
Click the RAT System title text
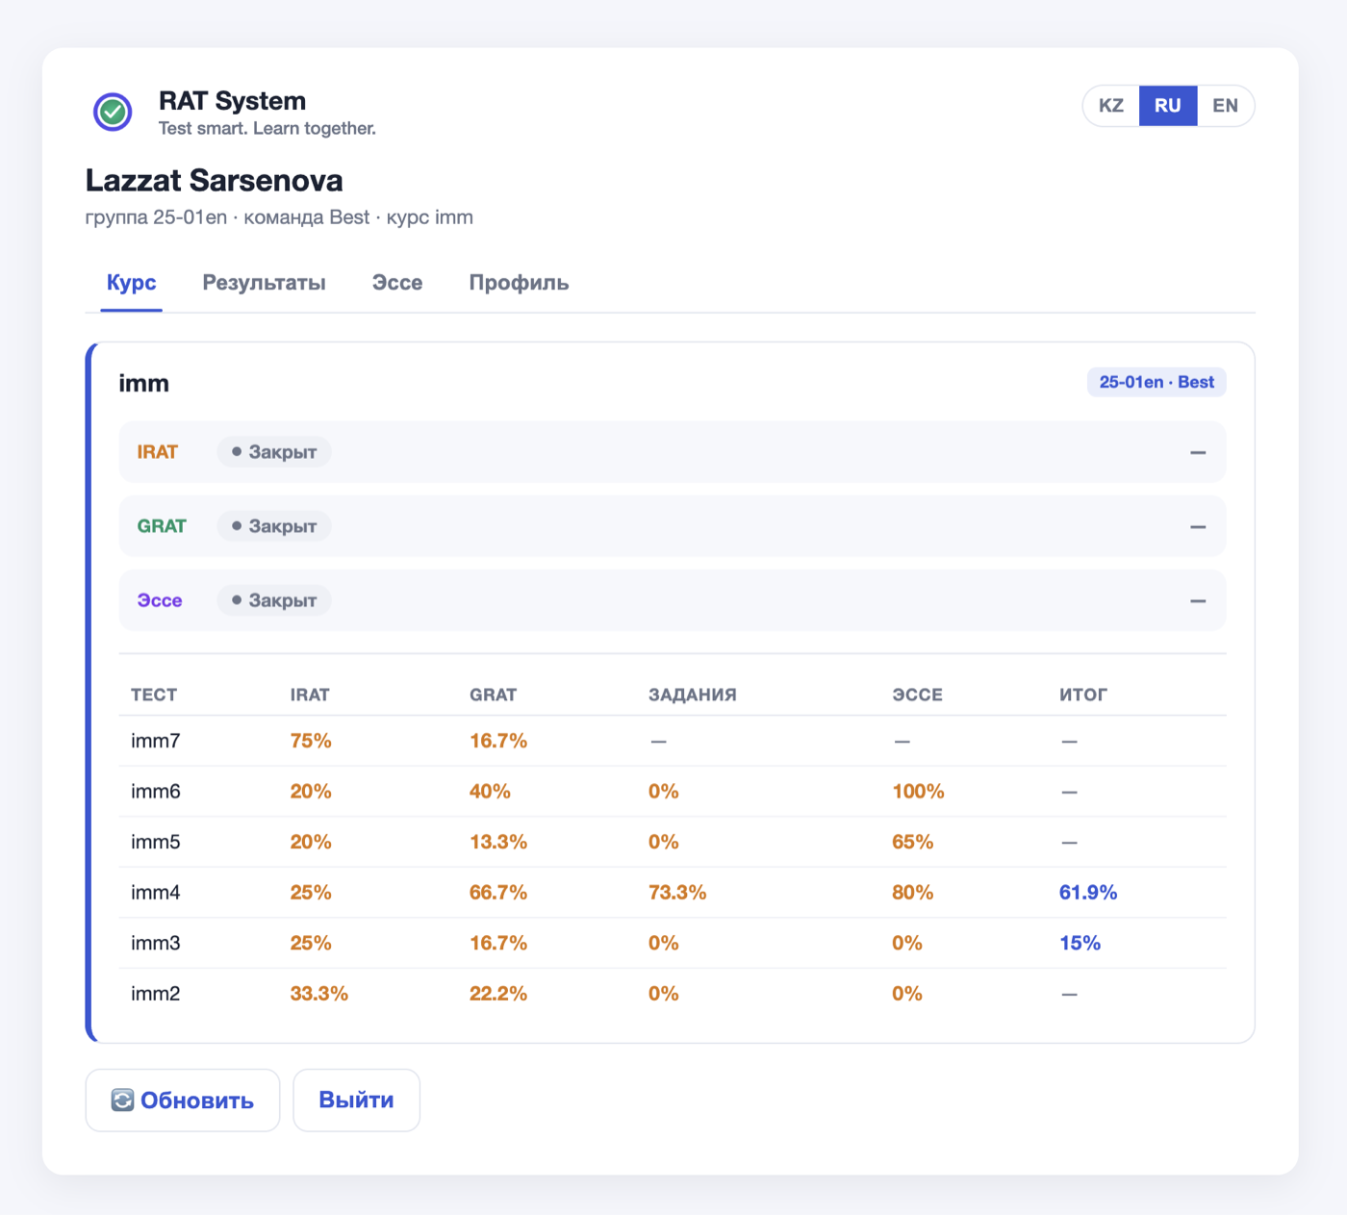pyautogui.click(x=232, y=101)
